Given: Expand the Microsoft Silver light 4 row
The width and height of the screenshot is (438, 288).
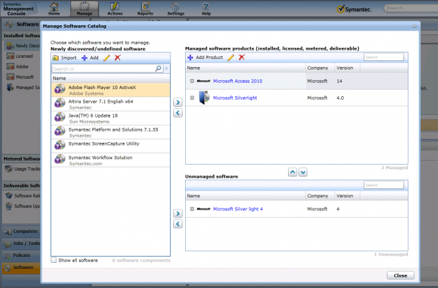Looking at the screenshot, I should click(192, 209).
